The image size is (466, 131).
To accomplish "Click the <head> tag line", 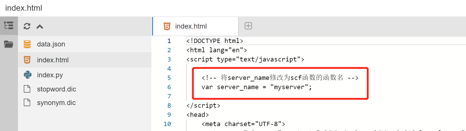I will point(198,115).
